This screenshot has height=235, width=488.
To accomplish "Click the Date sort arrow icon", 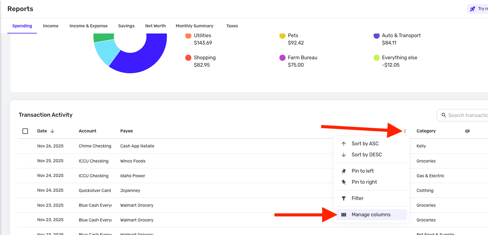I will click(x=52, y=131).
